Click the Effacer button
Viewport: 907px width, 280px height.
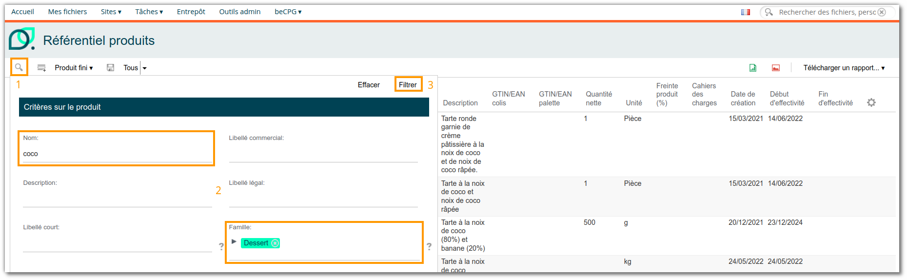[368, 85]
